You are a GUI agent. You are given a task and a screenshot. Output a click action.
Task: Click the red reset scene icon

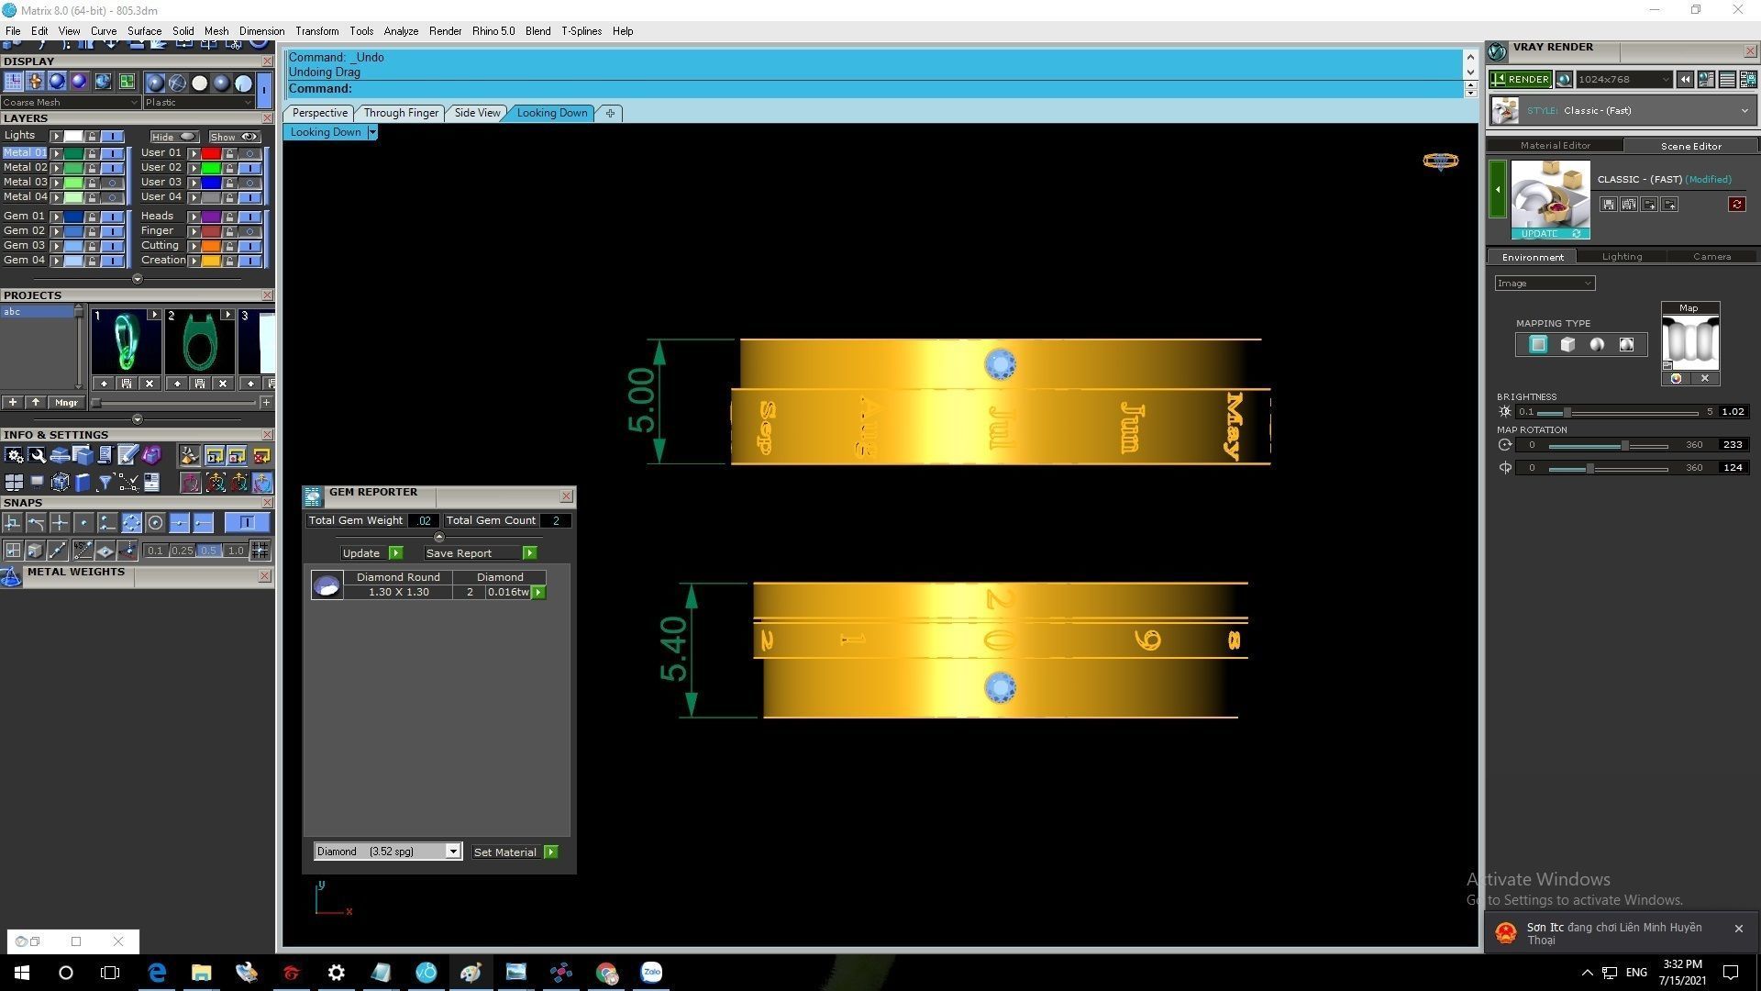1736,205
